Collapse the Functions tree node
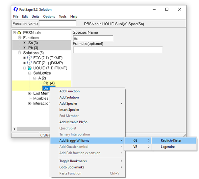Screen dimensions: 199x179 point(19,38)
